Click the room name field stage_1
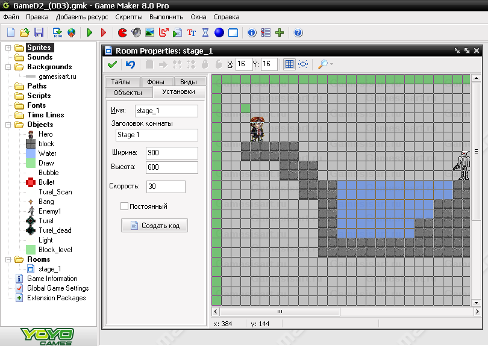This screenshot has width=488, height=346. [166, 111]
